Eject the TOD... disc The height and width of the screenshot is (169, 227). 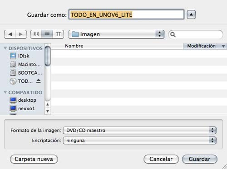click(39, 81)
